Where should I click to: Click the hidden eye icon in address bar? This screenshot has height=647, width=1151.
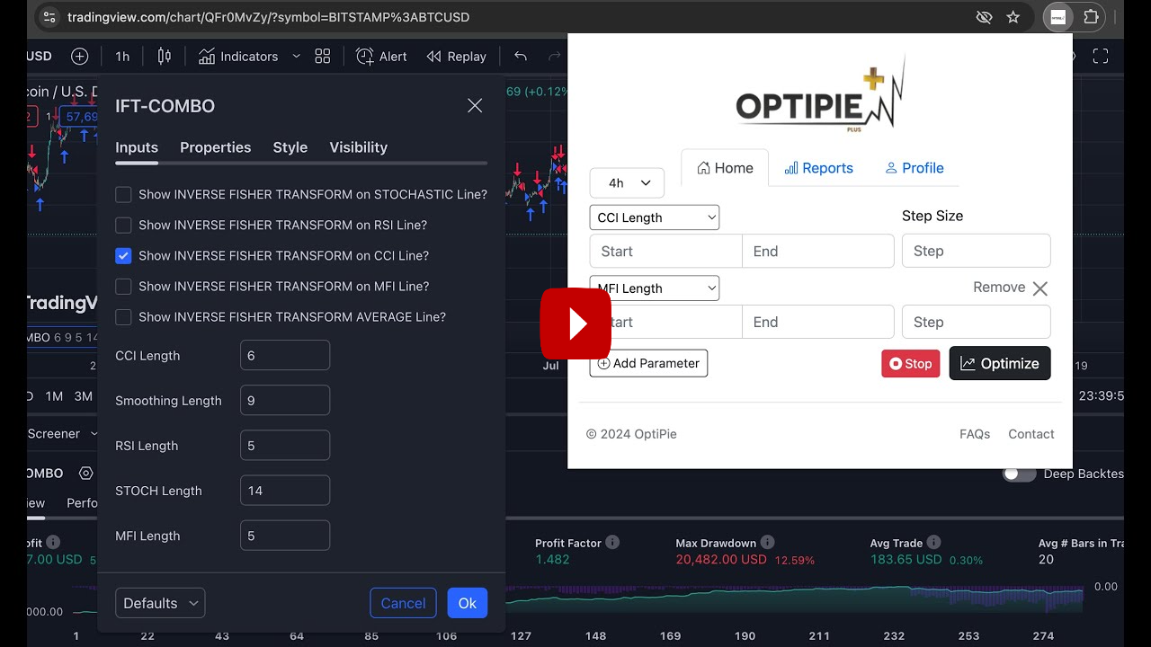pos(985,17)
